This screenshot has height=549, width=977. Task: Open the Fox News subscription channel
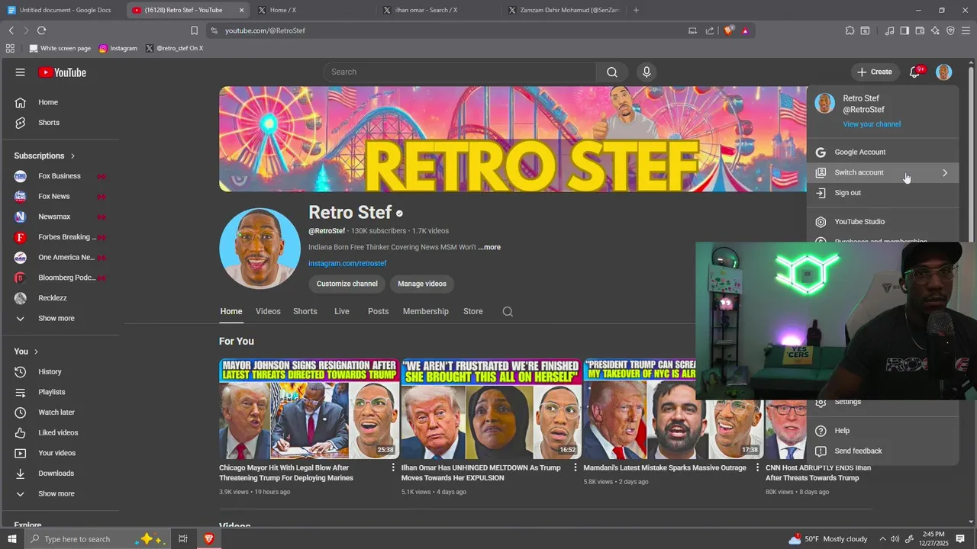coord(61,196)
